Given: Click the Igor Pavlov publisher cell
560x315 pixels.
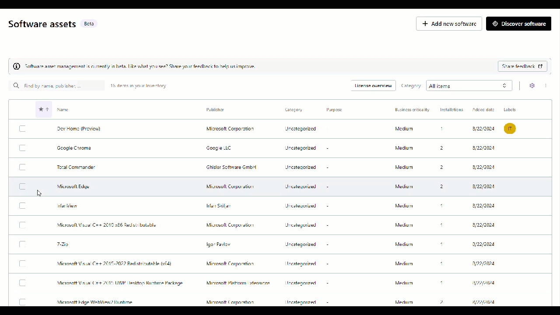Looking at the screenshot, I should point(218,244).
